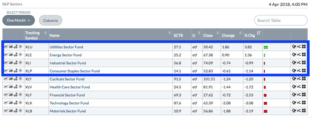Open the Consumer Staples Sector Fund link
312x118 pixels.
pos(75,71)
